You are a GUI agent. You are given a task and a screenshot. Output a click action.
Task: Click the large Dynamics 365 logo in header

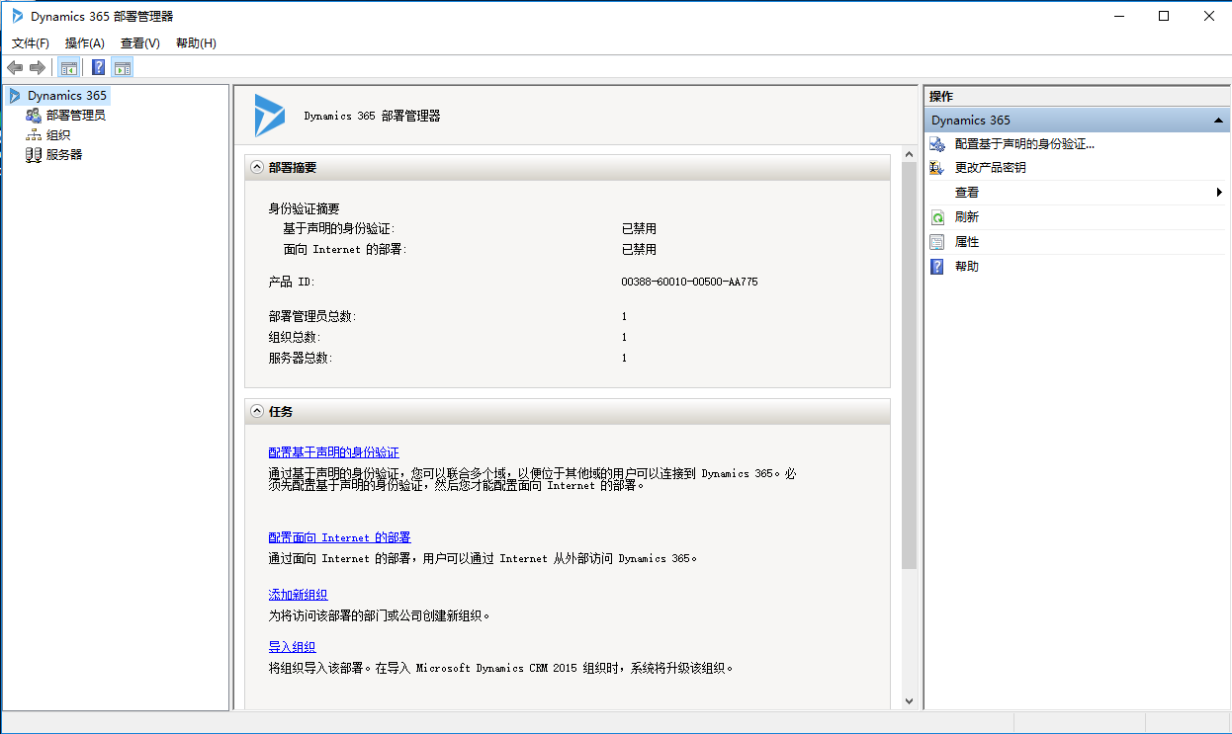click(x=269, y=116)
